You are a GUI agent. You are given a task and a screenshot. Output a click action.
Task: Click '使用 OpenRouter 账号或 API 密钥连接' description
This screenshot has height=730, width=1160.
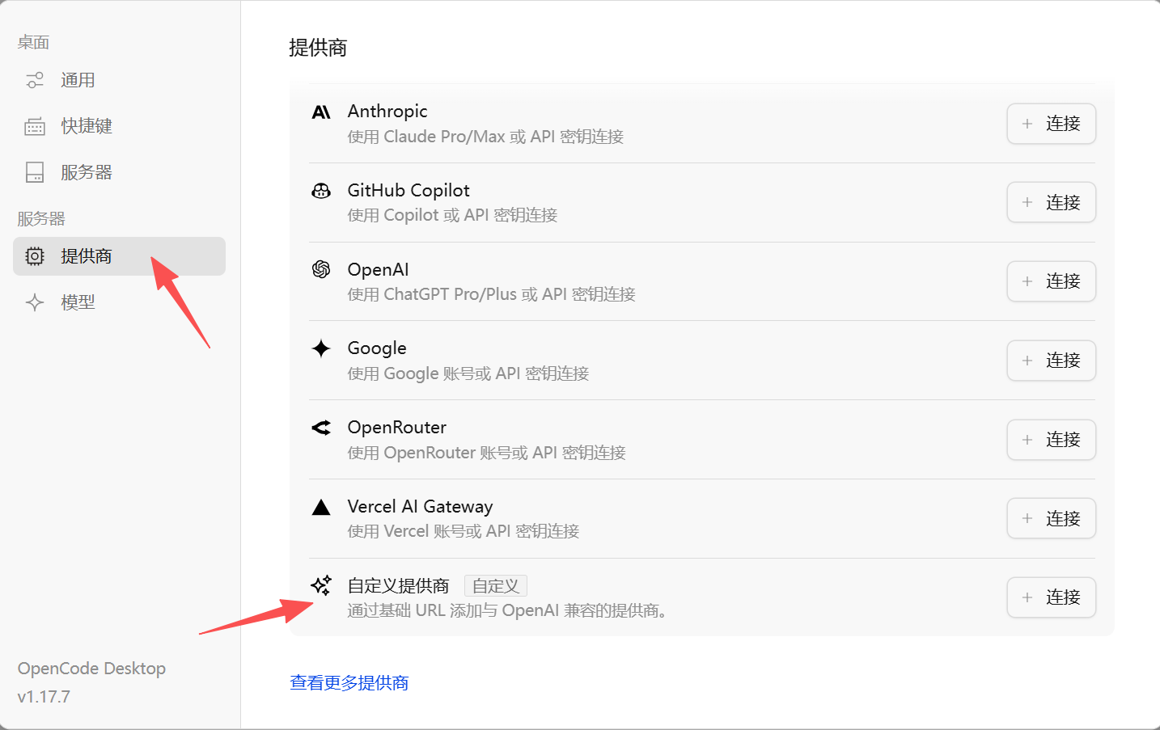point(486,453)
